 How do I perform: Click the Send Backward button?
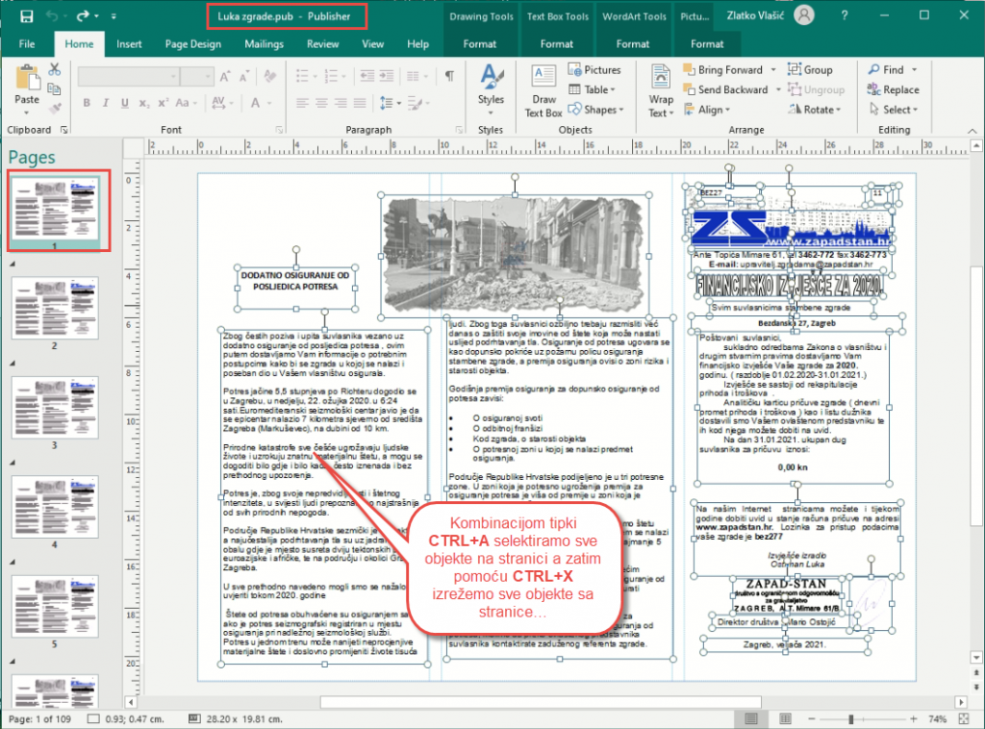tap(725, 90)
